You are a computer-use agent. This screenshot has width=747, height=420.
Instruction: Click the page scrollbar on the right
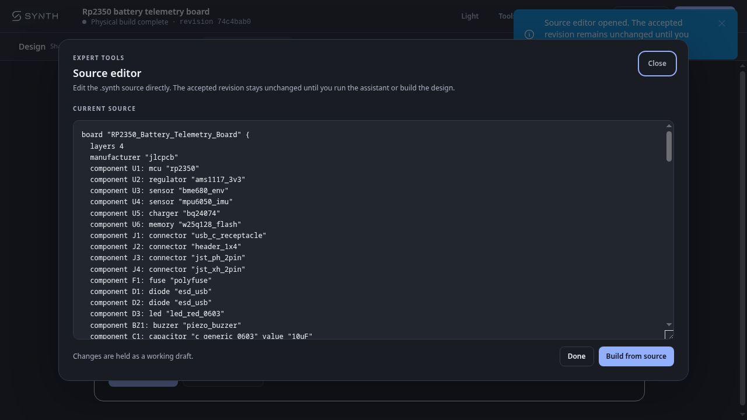pyautogui.click(x=742, y=238)
